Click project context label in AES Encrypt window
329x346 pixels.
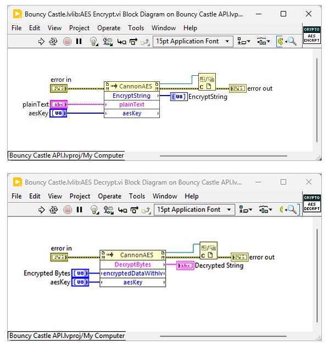click(x=66, y=155)
